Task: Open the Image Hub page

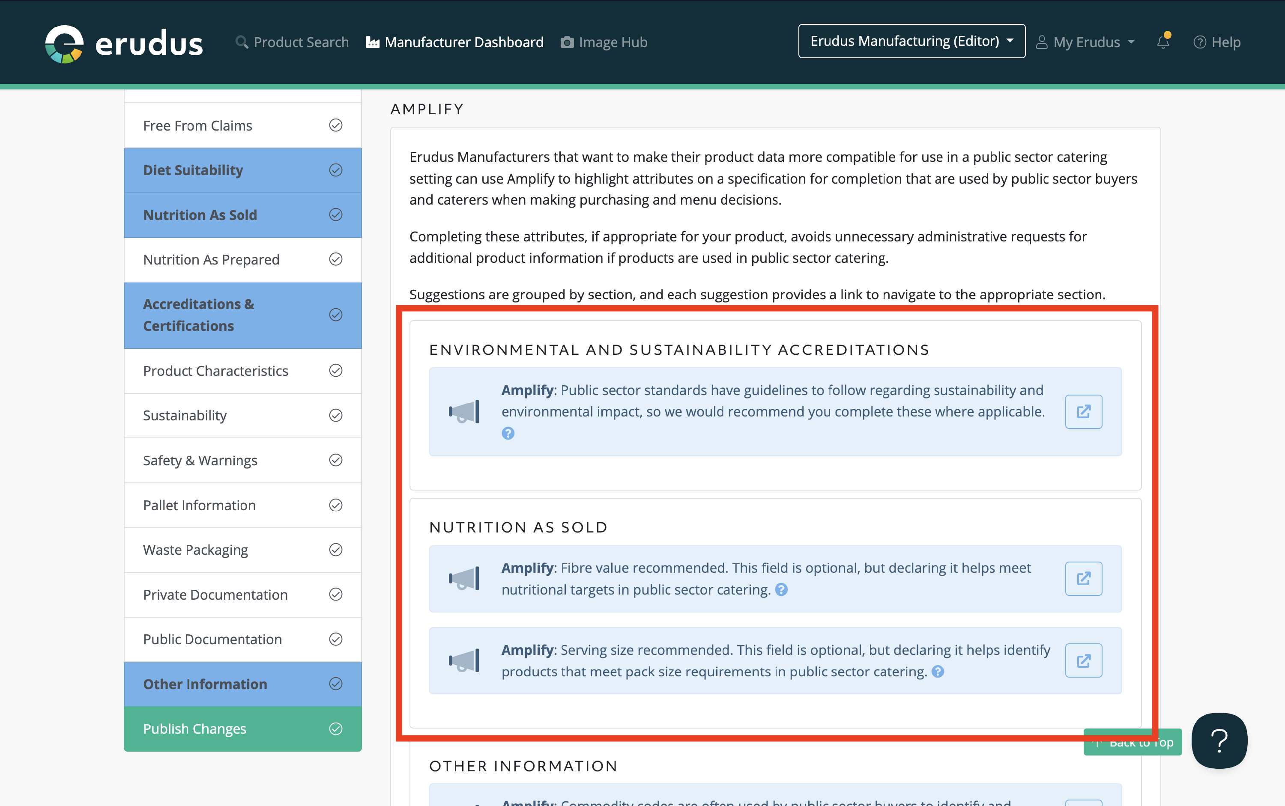Action: pyautogui.click(x=604, y=42)
